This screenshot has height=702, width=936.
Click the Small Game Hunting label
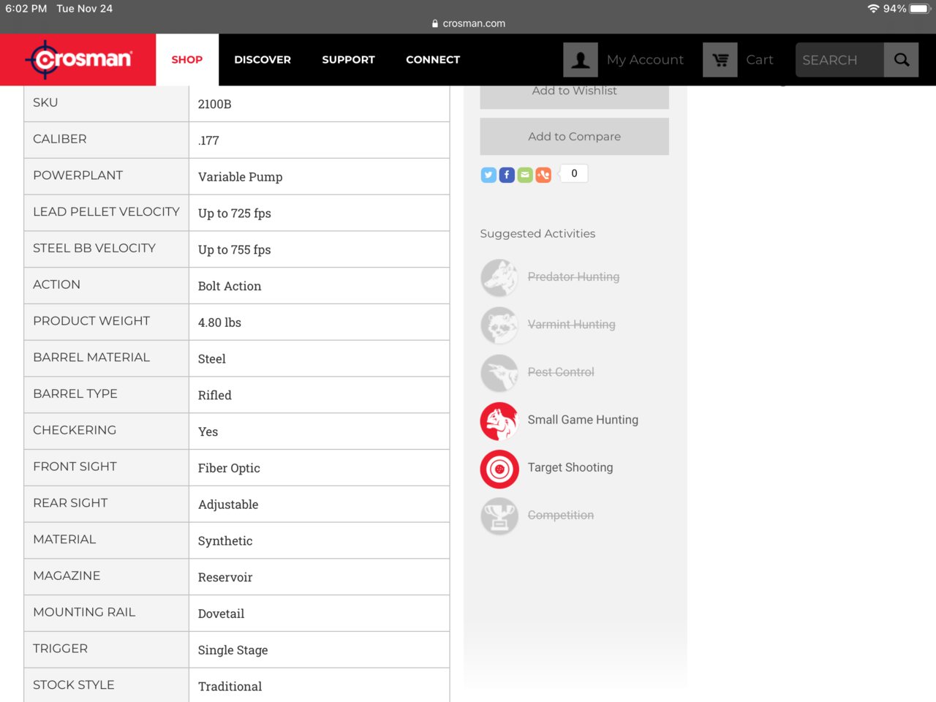[x=583, y=420]
